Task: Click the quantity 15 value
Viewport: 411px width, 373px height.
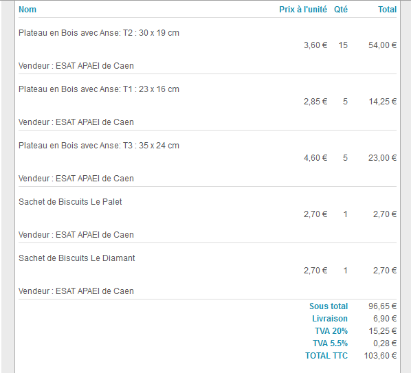Action: (x=343, y=45)
